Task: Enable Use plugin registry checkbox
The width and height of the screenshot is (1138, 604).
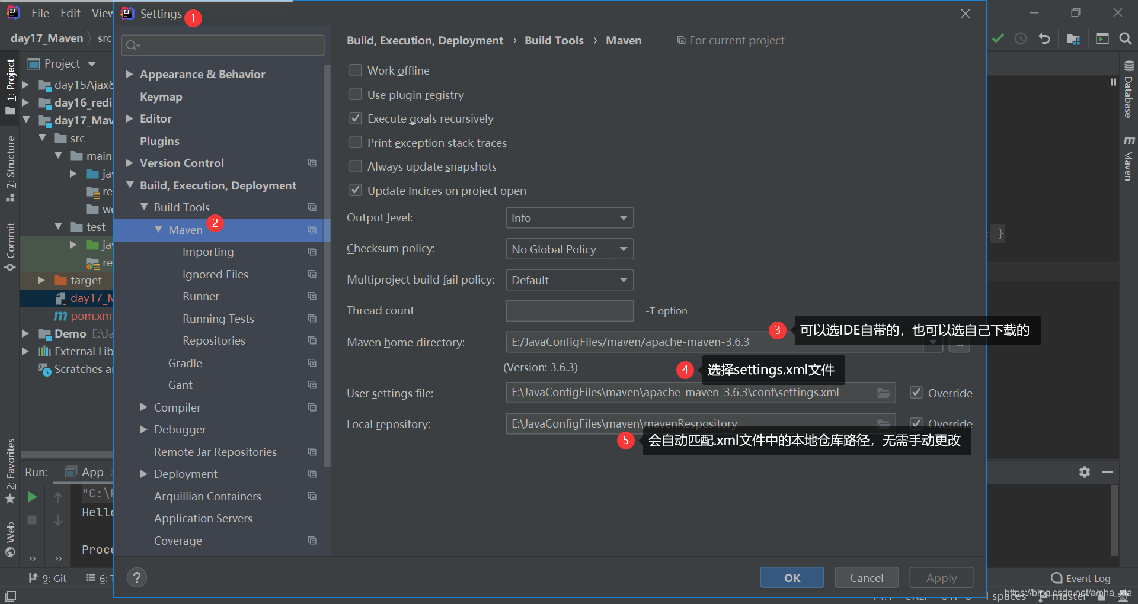Action: tap(356, 94)
